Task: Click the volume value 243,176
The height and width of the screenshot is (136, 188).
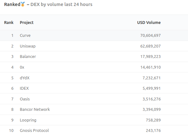Action: [x=153, y=131]
